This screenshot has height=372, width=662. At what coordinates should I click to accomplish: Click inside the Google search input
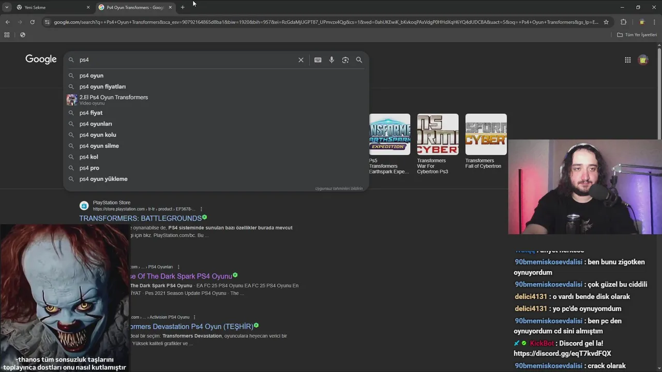[x=186, y=60]
